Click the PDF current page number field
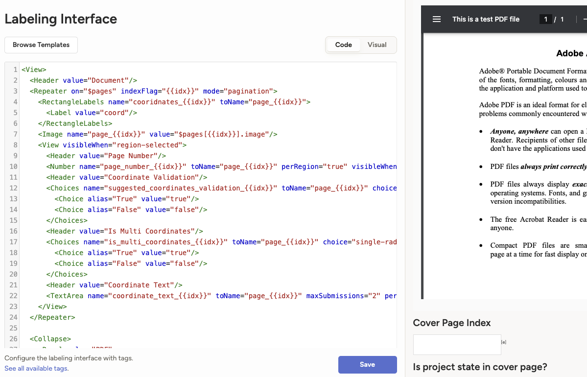The width and height of the screenshot is (587, 377). 545,19
